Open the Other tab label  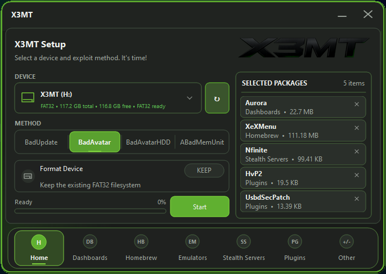point(347,258)
